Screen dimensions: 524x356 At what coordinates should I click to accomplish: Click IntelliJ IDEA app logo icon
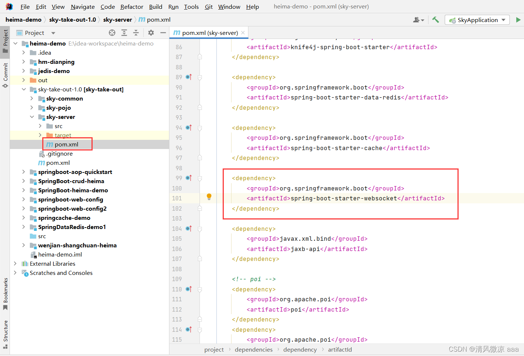pyautogui.click(x=9, y=7)
